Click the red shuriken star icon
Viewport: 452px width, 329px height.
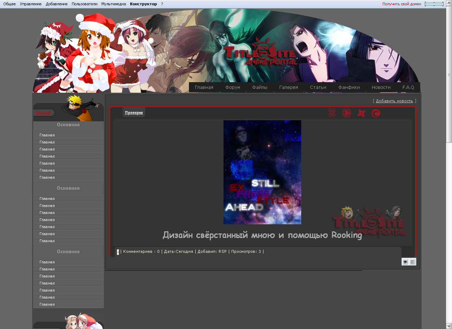[x=362, y=113]
